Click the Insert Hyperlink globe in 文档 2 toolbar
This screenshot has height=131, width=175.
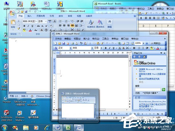click(x=119, y=43)
